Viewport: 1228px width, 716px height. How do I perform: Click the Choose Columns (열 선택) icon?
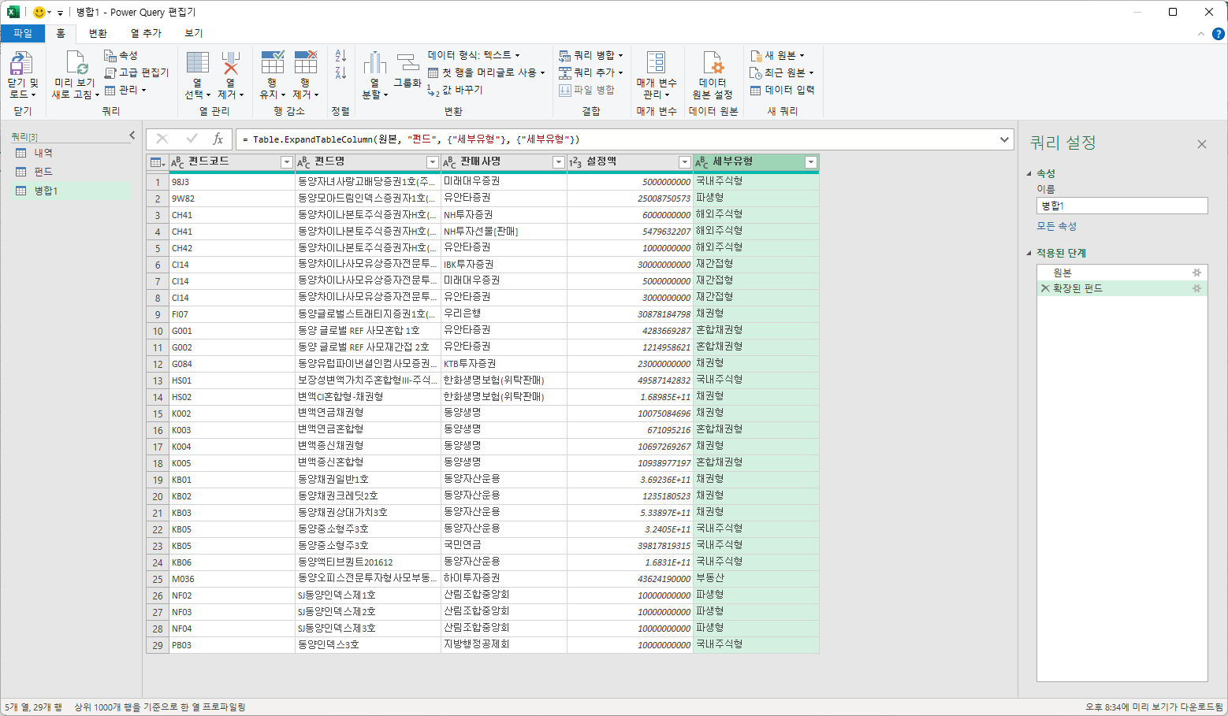[198, 63]
